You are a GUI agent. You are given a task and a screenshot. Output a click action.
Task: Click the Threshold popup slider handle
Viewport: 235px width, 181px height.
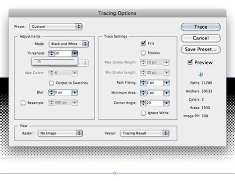(x=39, y=61)
